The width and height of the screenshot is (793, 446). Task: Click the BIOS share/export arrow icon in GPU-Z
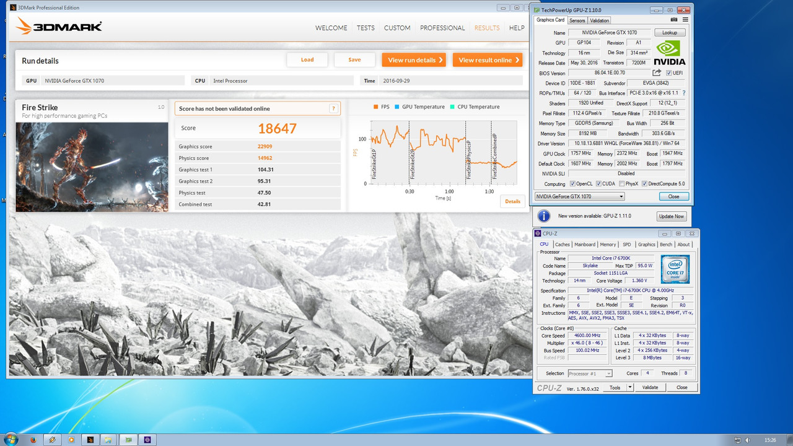click(x=657, y=72)
